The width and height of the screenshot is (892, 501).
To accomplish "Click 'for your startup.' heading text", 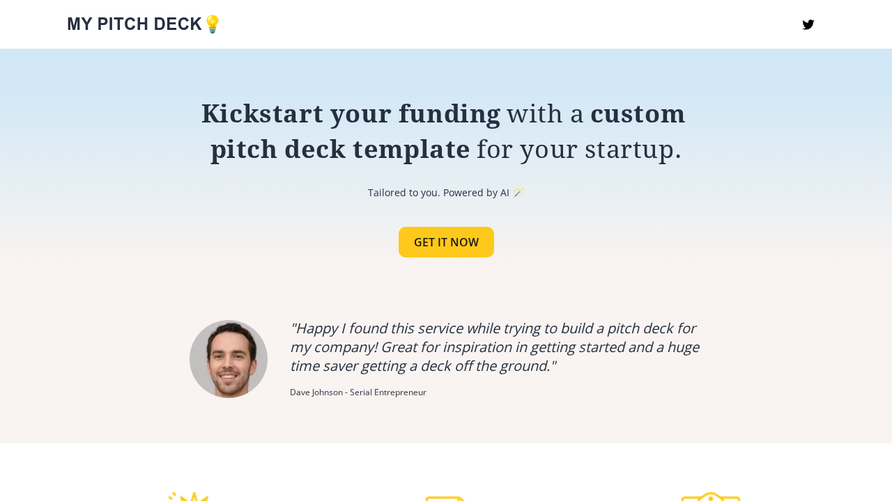I will click(578, 148).
